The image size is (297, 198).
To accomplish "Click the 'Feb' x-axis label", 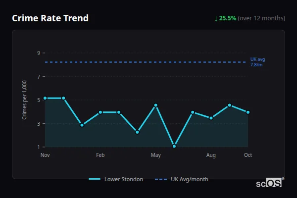I will pyautogui.click(x=100, y=155).
